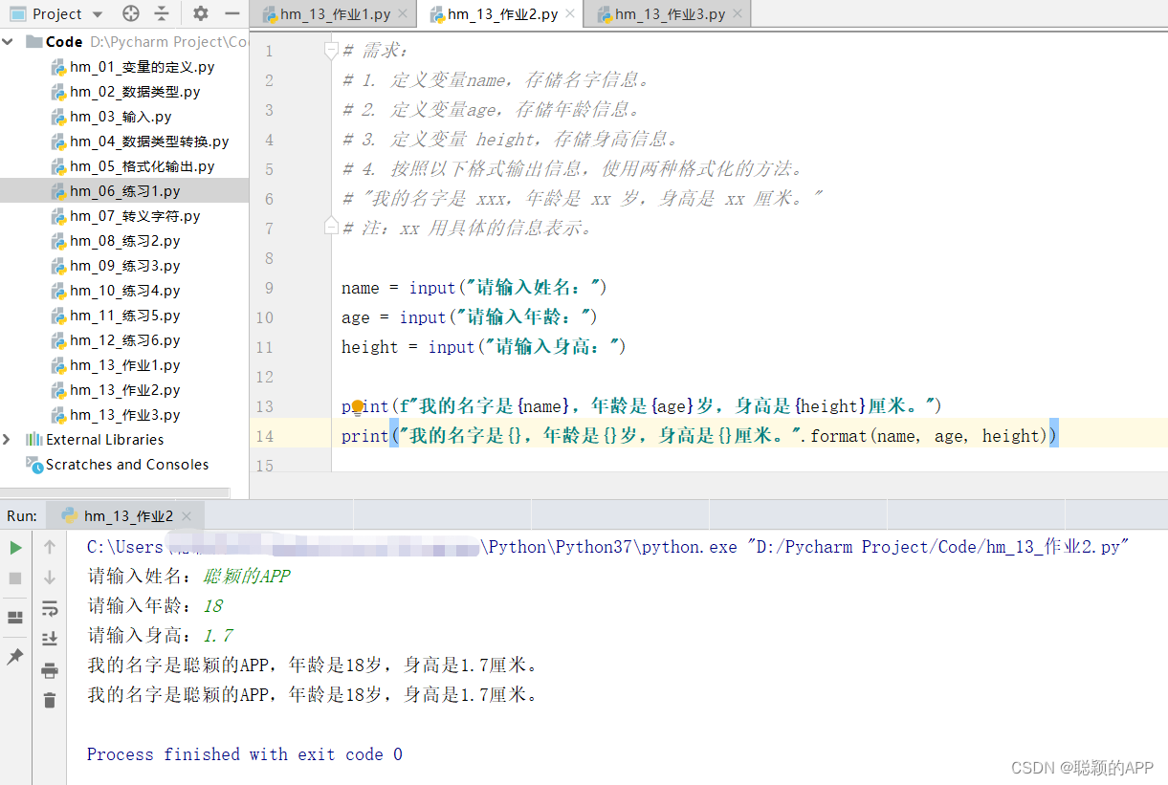Open hm_01_变量的定义.py file
This screenshot has height=785, width=1168.
142,67
